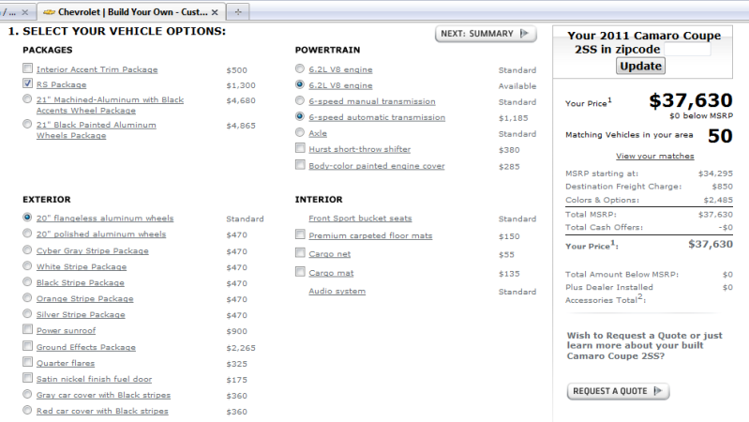Open the Ground Effects Package link
Viewport: 749px width, 422px height.
tap(86, 347)
